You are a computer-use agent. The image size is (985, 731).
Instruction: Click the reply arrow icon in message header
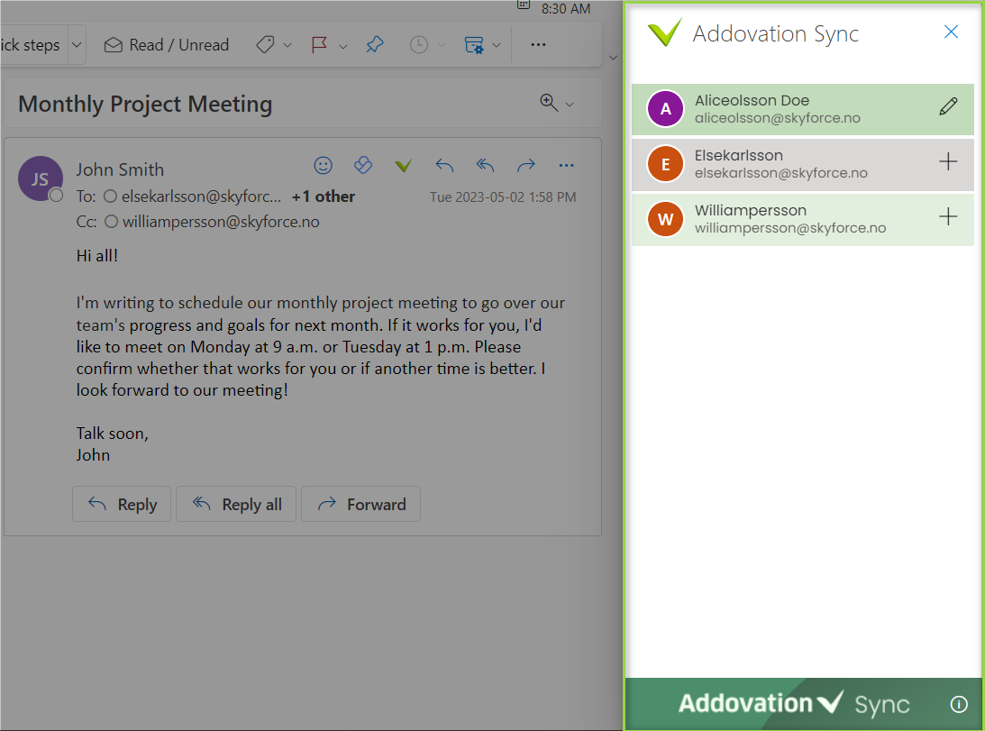(x=444, y=165)
